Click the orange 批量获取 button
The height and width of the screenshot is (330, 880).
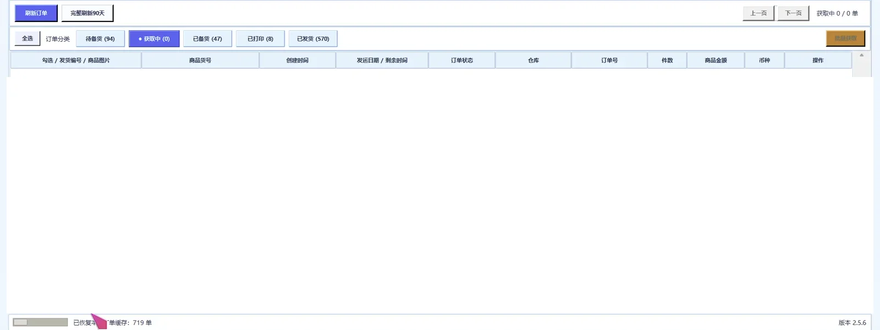(845, 38)
